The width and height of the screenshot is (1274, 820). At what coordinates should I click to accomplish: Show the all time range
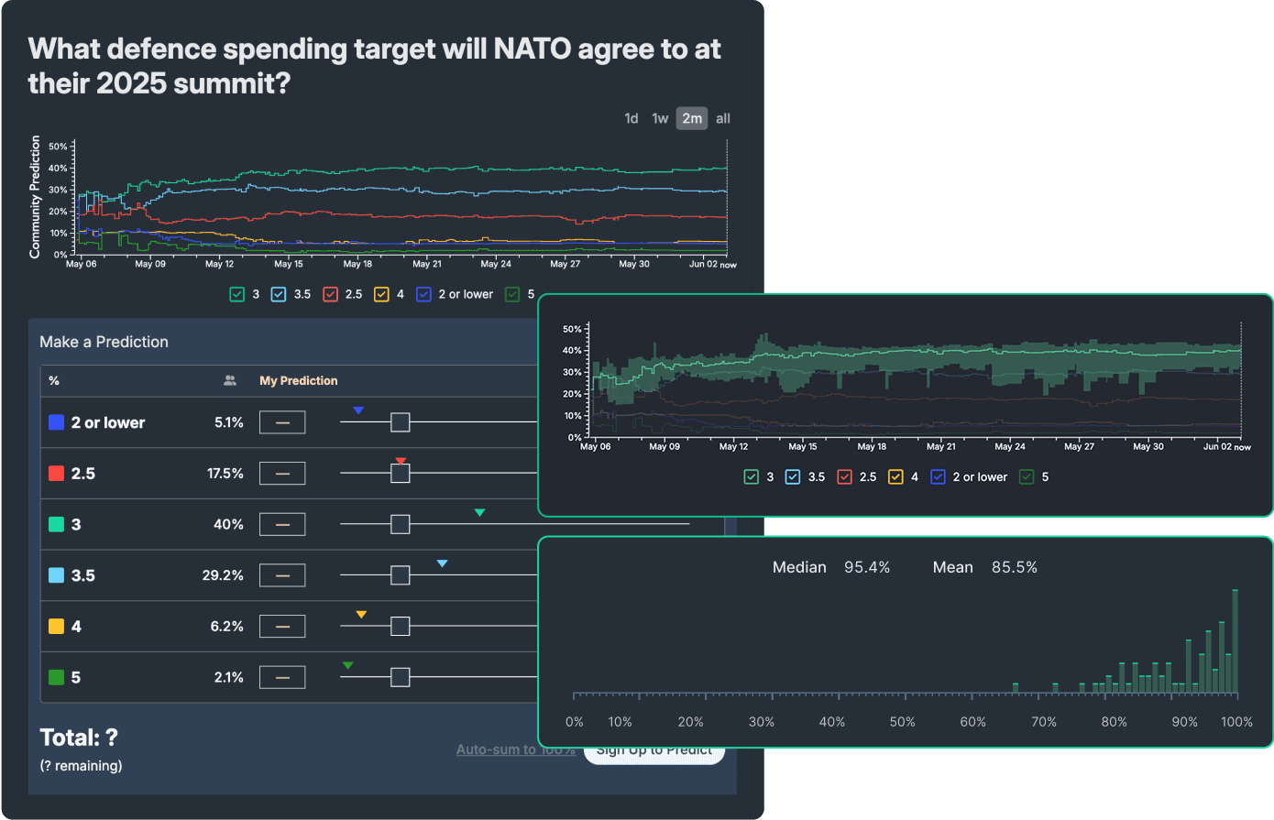pos(723,118)
